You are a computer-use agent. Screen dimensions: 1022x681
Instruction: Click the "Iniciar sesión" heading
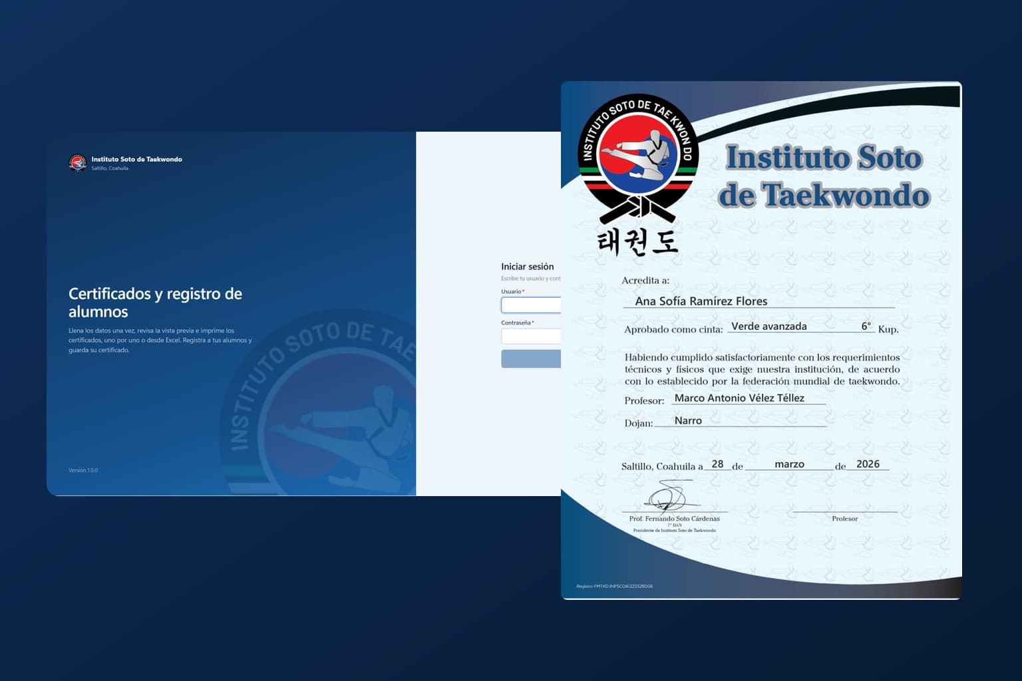click(x=528, y=267)
